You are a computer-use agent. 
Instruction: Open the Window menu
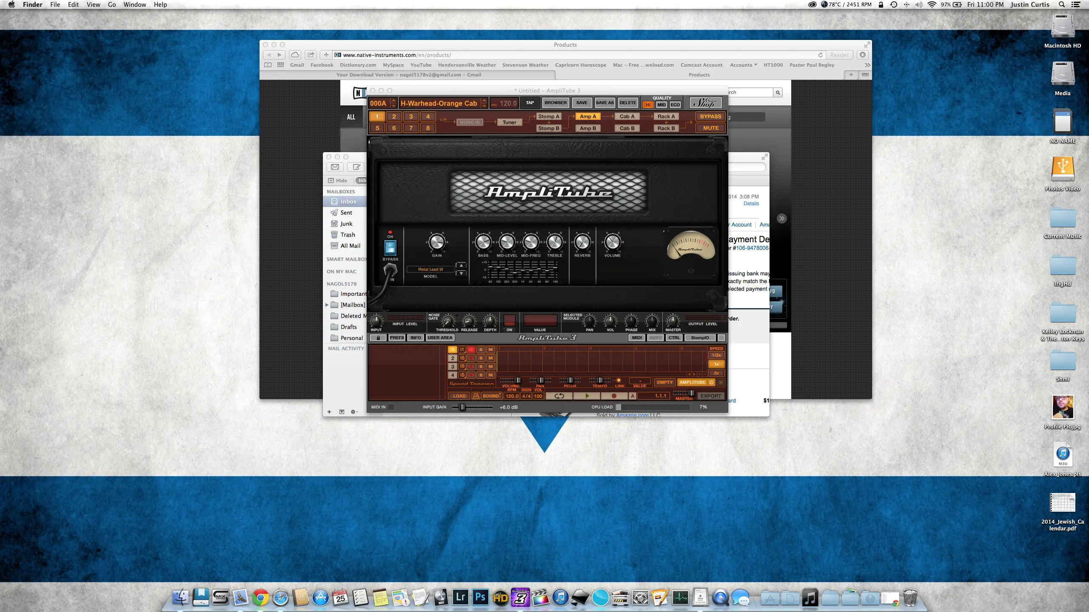tap(134, 5)
